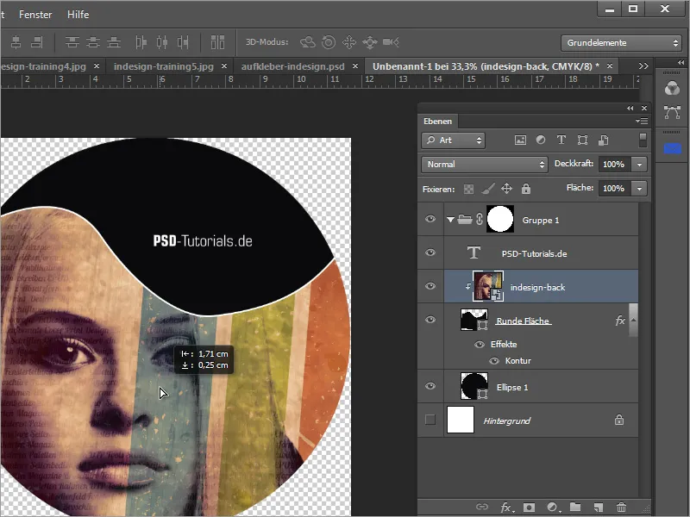690x517 pixels.
Task: Filter layers by text layers icon
Action: pos(561,140)
